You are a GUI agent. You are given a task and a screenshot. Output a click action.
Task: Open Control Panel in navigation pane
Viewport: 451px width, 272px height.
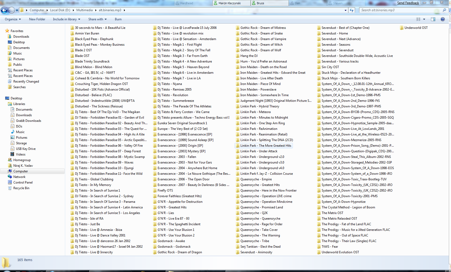23,182
